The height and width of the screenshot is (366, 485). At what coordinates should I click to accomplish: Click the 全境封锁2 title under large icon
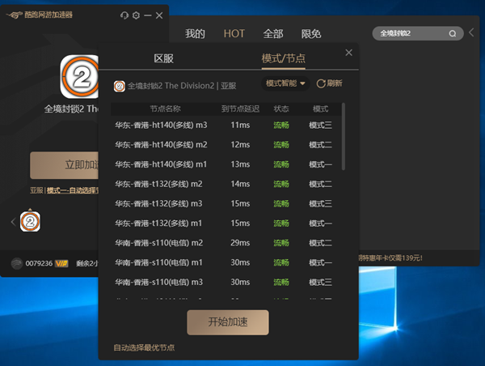coord(71,109)
